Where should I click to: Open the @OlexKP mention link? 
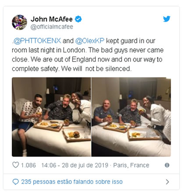click(90, 41)
